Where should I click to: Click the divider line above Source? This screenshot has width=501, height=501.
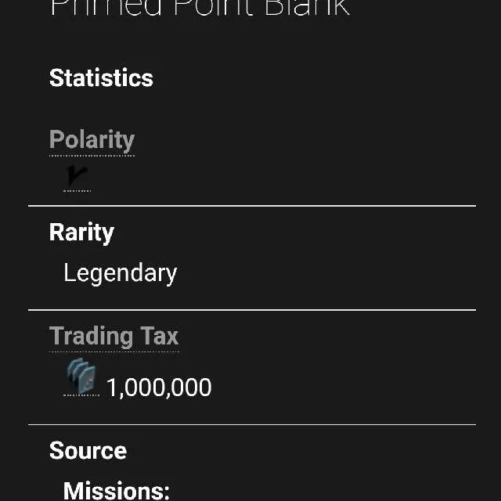tap(251, 425)
